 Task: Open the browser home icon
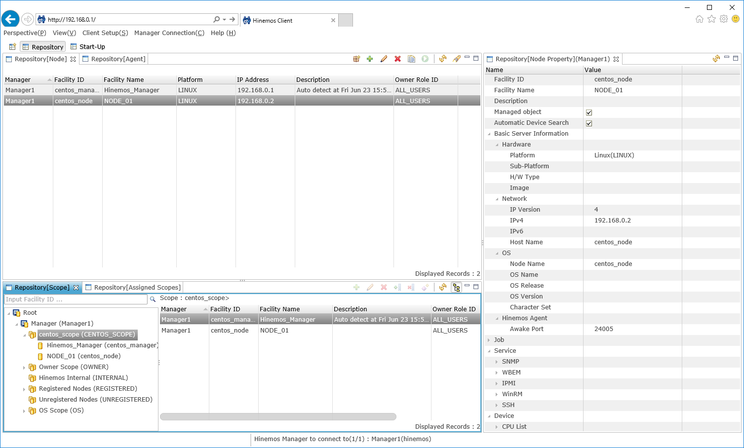click(700, 19)
